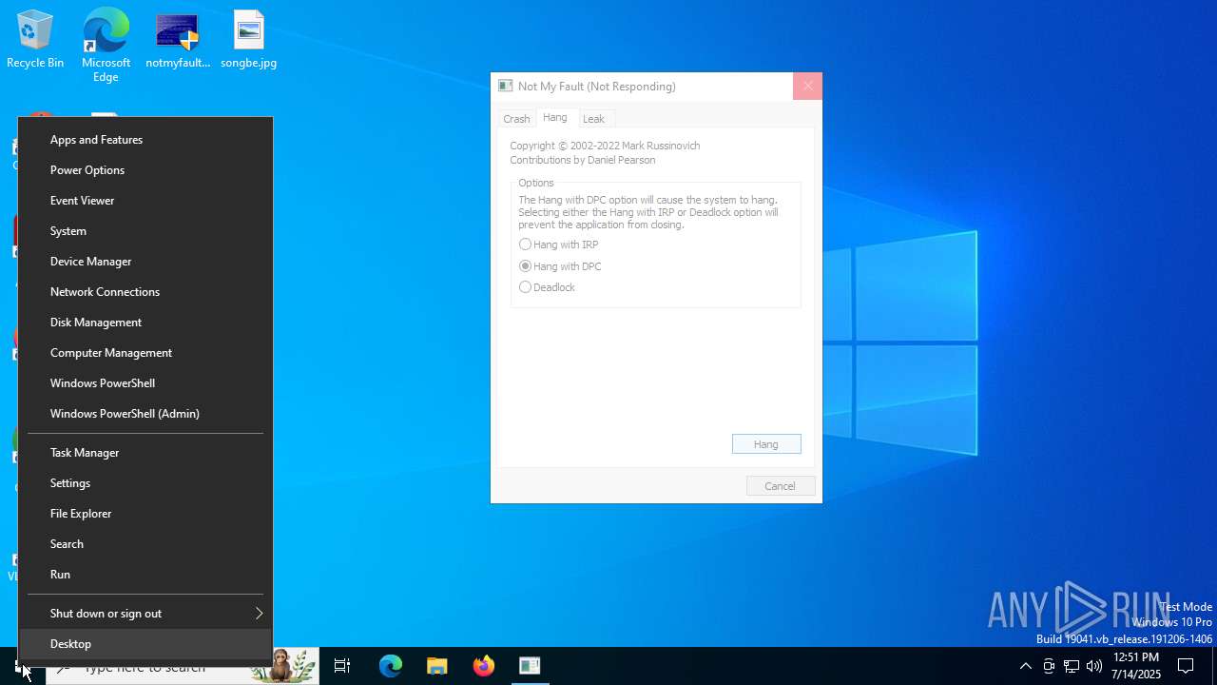Open Settings from the menu
This screenshot has width=1217, height=685.
click(145, 483)
